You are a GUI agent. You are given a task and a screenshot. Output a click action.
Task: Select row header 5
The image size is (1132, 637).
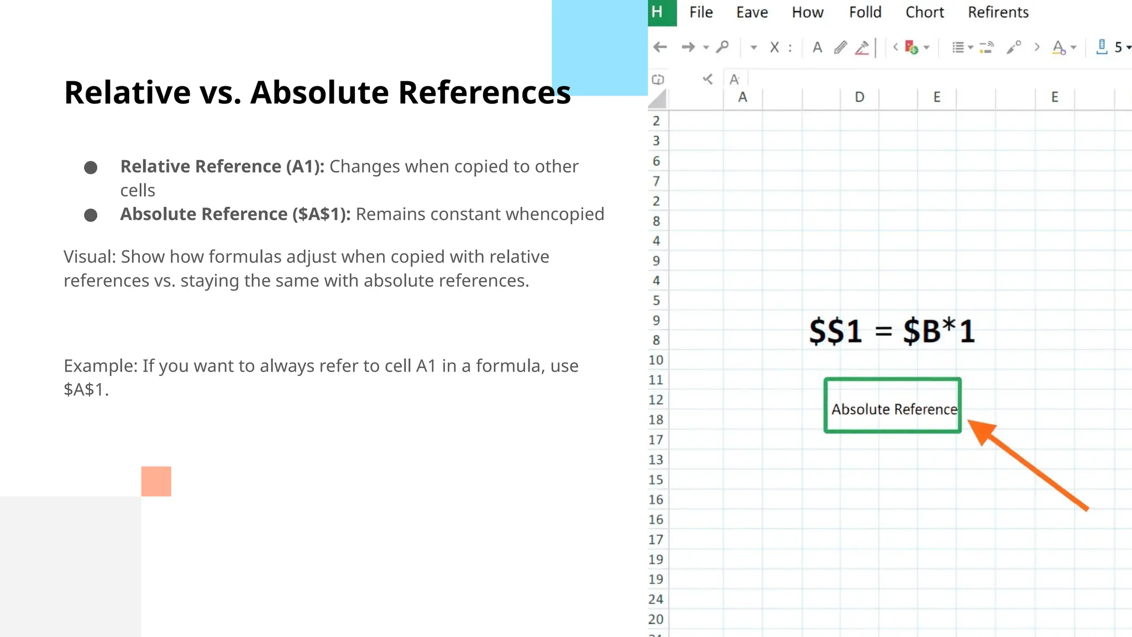[x=657, y=300]
